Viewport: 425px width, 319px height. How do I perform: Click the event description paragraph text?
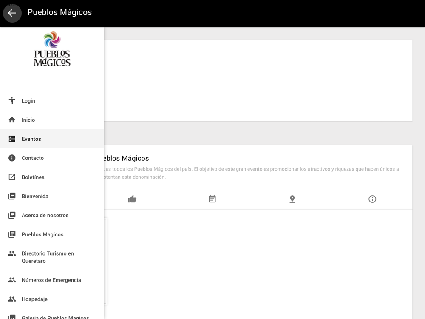point(251,173)
